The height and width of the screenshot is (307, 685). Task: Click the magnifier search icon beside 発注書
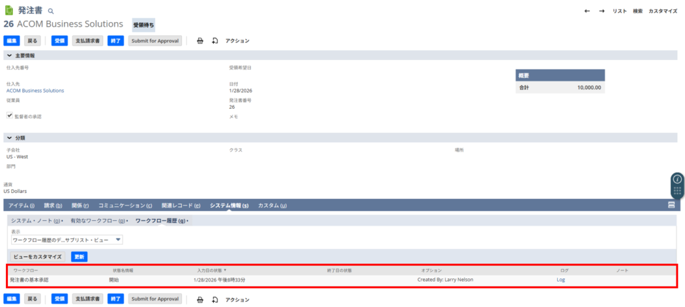coord(51,11)
